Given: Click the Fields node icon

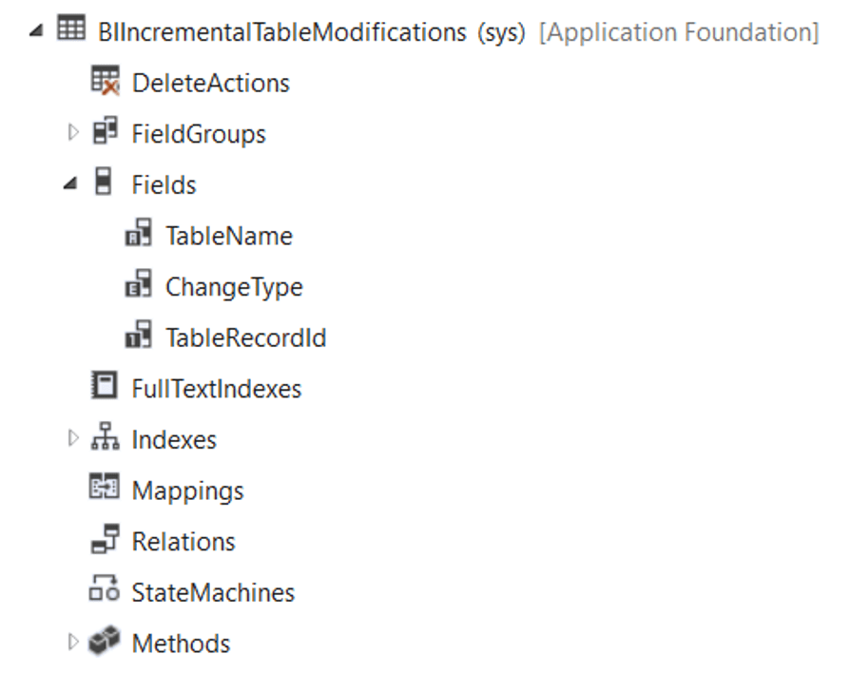Looking at the screenshot, I should click(x=105, y=183).
